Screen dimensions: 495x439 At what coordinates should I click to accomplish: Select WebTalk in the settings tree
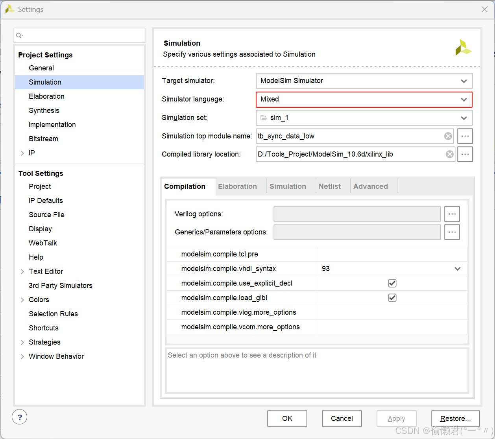pyautogui.click(x=43, y=243)
